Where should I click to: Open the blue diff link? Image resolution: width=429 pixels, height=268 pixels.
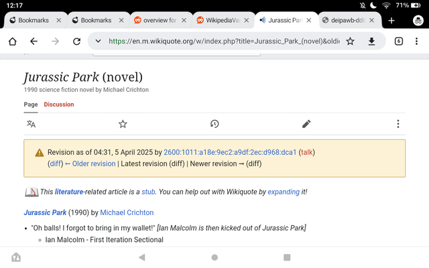coord(56,163)
